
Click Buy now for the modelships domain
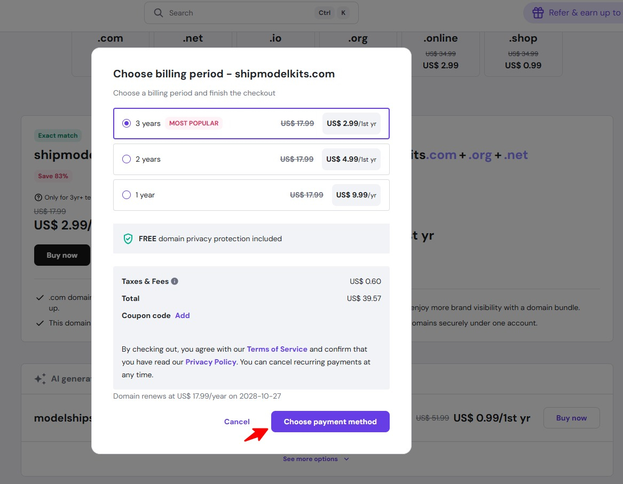(571, 418)
